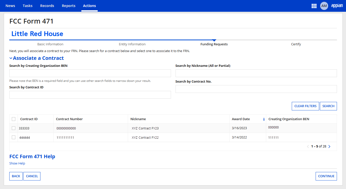
Task: Click the Clear Filters button
Action: (305, 106)
